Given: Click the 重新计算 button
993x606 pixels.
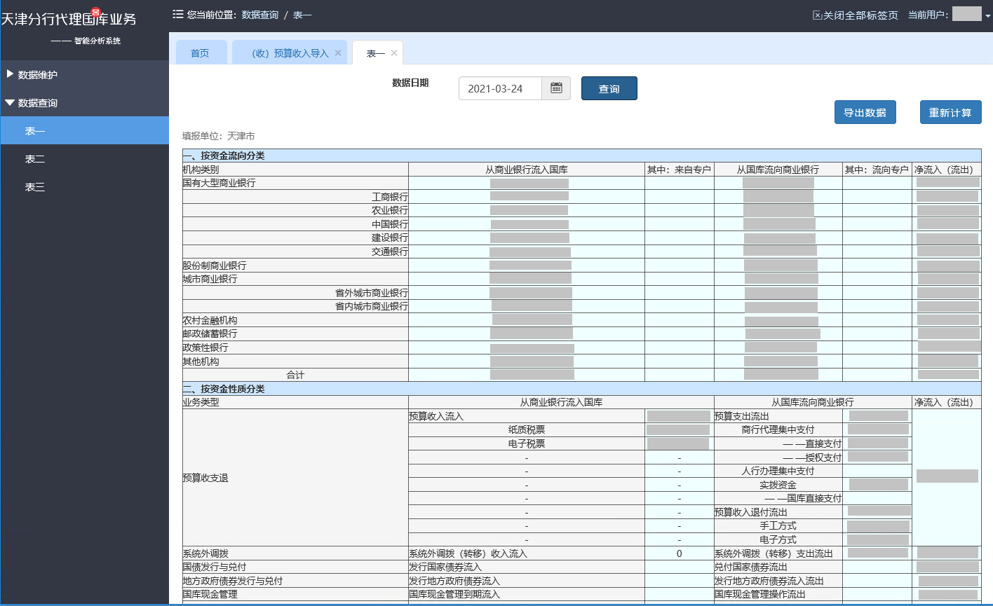Looking at the screenshot, I should point(950,112).
